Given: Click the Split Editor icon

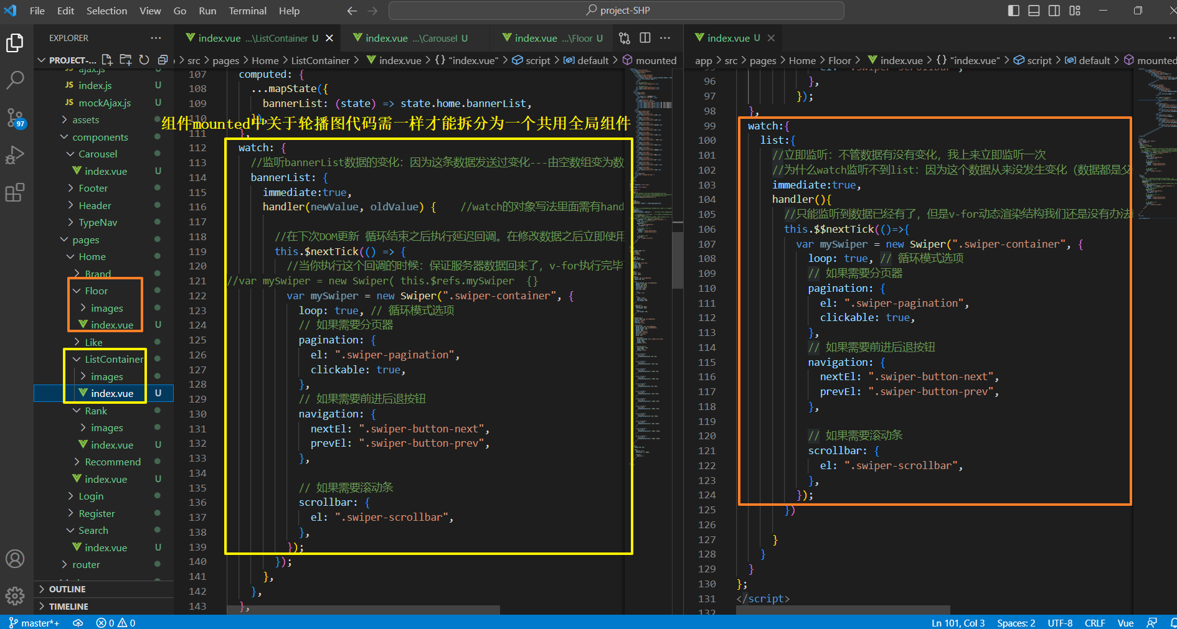Looking at the screenshot, I should [x=645, y=38].
